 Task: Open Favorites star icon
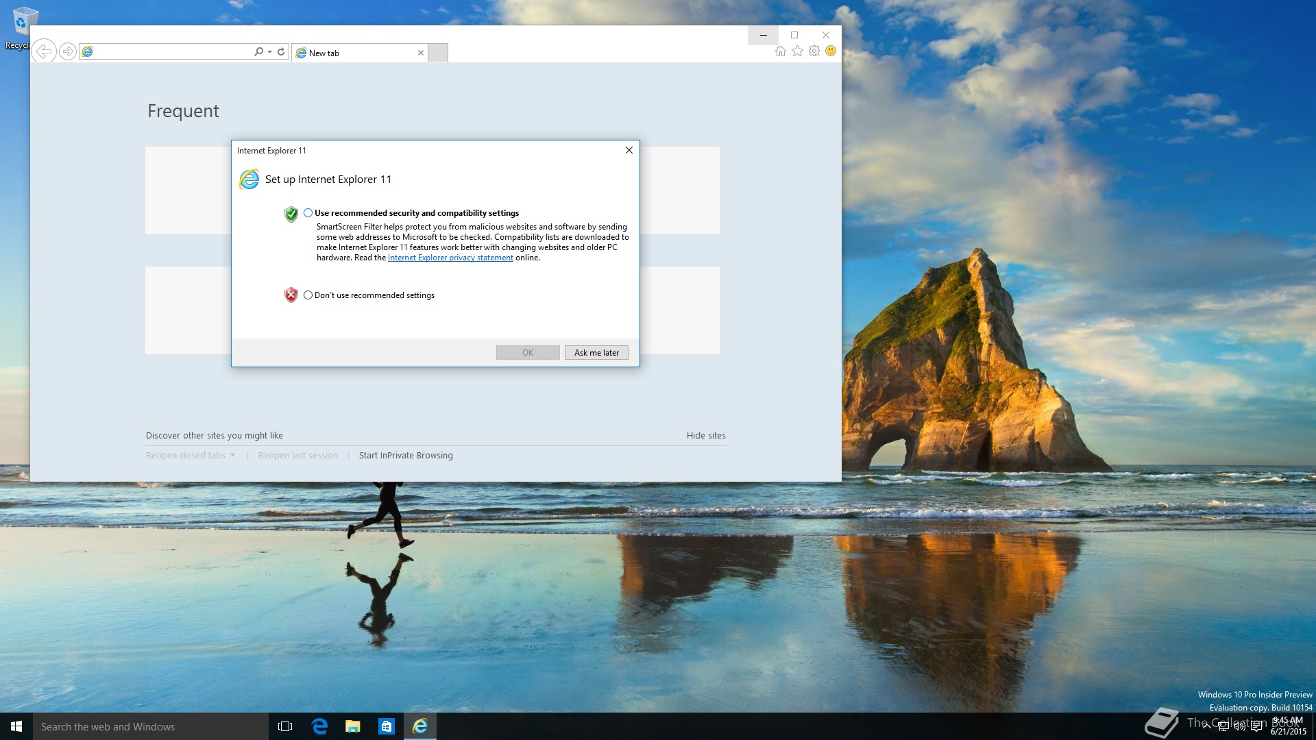[x=797, y=51]
